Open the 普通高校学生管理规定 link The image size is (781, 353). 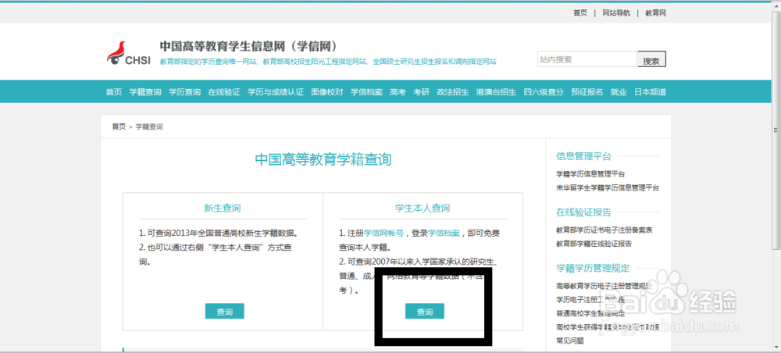tap(590, 314)
